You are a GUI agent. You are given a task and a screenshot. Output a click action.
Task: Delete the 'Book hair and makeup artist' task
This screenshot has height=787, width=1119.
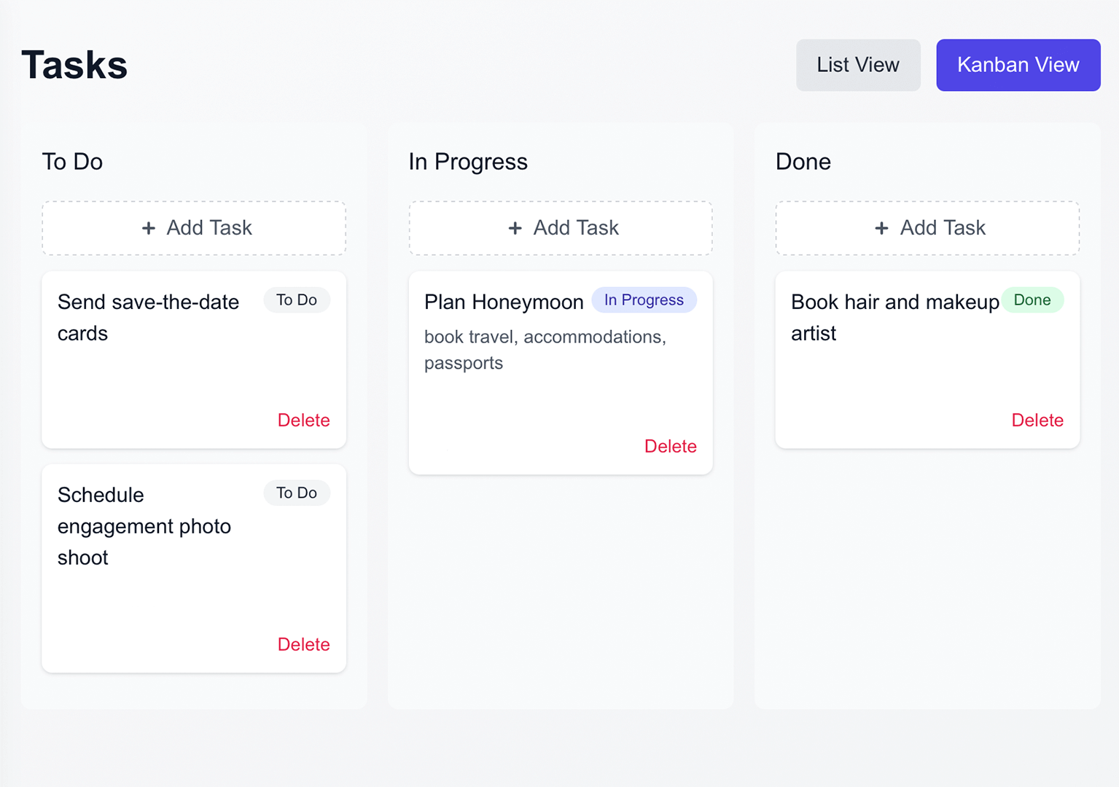[1037, 420]
